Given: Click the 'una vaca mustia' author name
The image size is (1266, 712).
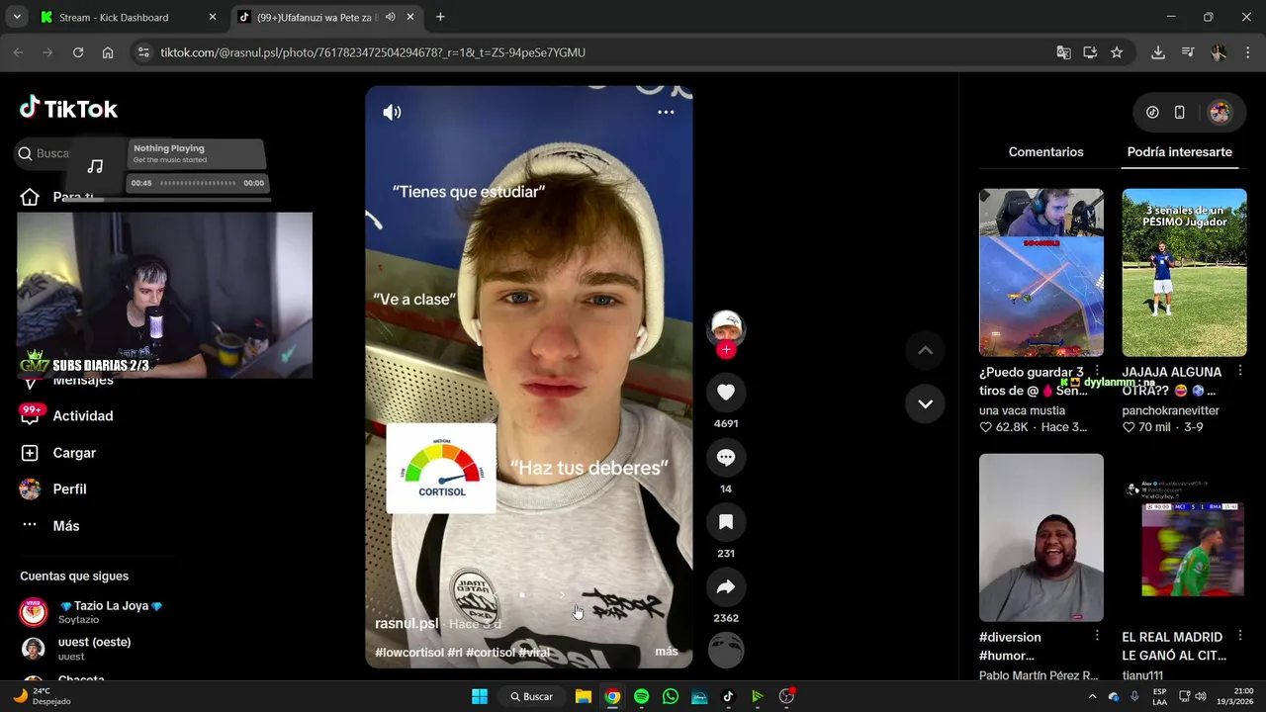Looking at the screenshot, I should pos(1022,410).
